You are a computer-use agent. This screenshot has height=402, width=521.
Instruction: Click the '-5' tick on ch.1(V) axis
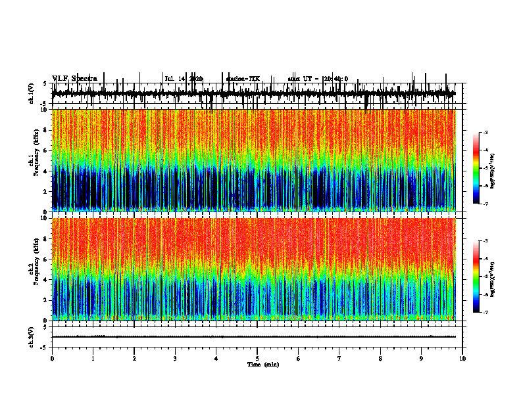[x=44, y=104]
